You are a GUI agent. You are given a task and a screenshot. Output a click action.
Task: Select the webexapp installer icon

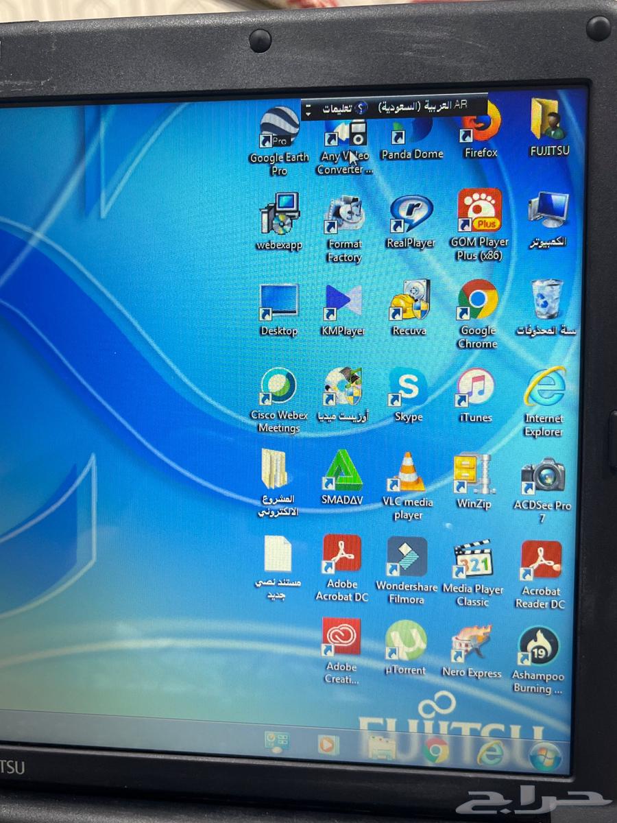279,221
